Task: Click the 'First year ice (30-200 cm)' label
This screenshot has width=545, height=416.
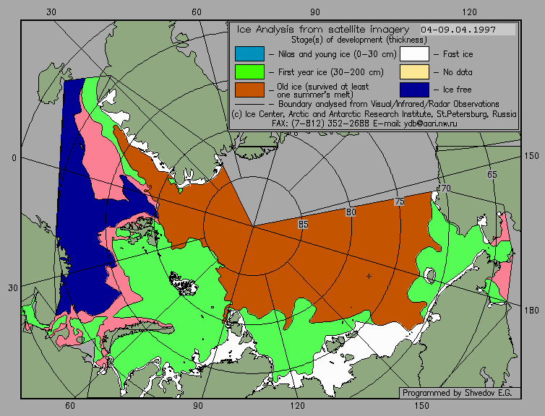Action: [331, 72]
